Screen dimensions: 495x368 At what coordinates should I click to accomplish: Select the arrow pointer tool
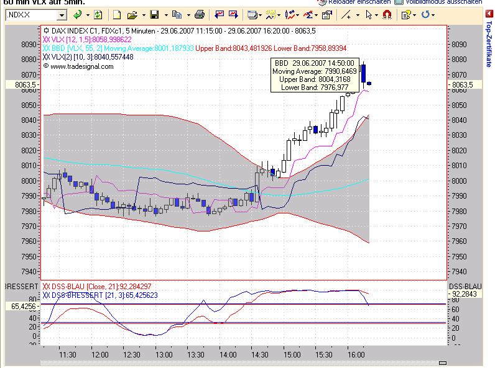(368, 15)
